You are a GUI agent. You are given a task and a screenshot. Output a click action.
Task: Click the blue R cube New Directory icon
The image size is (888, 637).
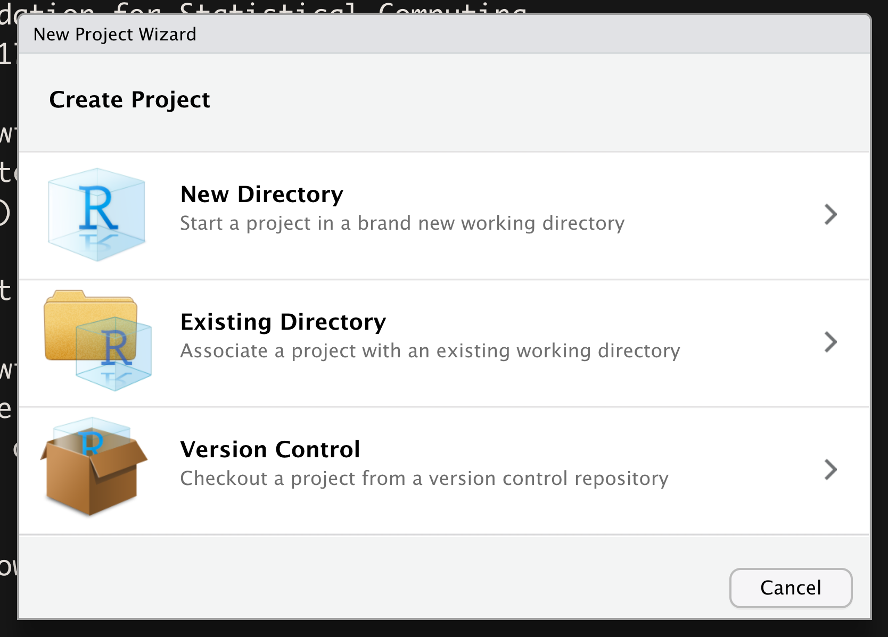coord(96,214)
